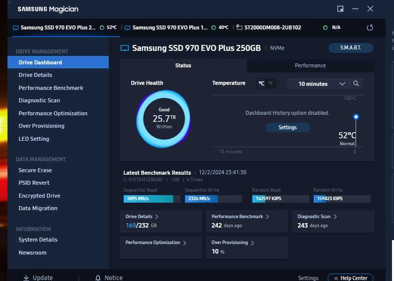Expand the Diagnostic Scan card chevron

click(335, 217)
